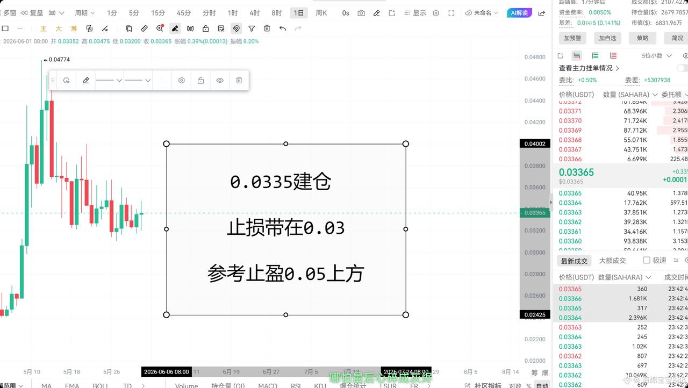Open the 5位小数 decimals dropdown
The image size is (688, 388).
[656, 55]
